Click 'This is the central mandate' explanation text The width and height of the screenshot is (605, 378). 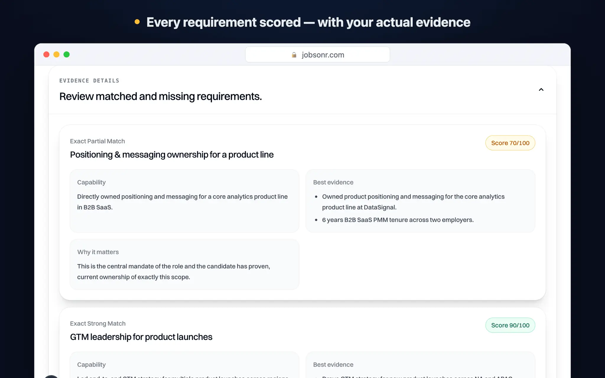pyautogui.click(x=174, y=272)
